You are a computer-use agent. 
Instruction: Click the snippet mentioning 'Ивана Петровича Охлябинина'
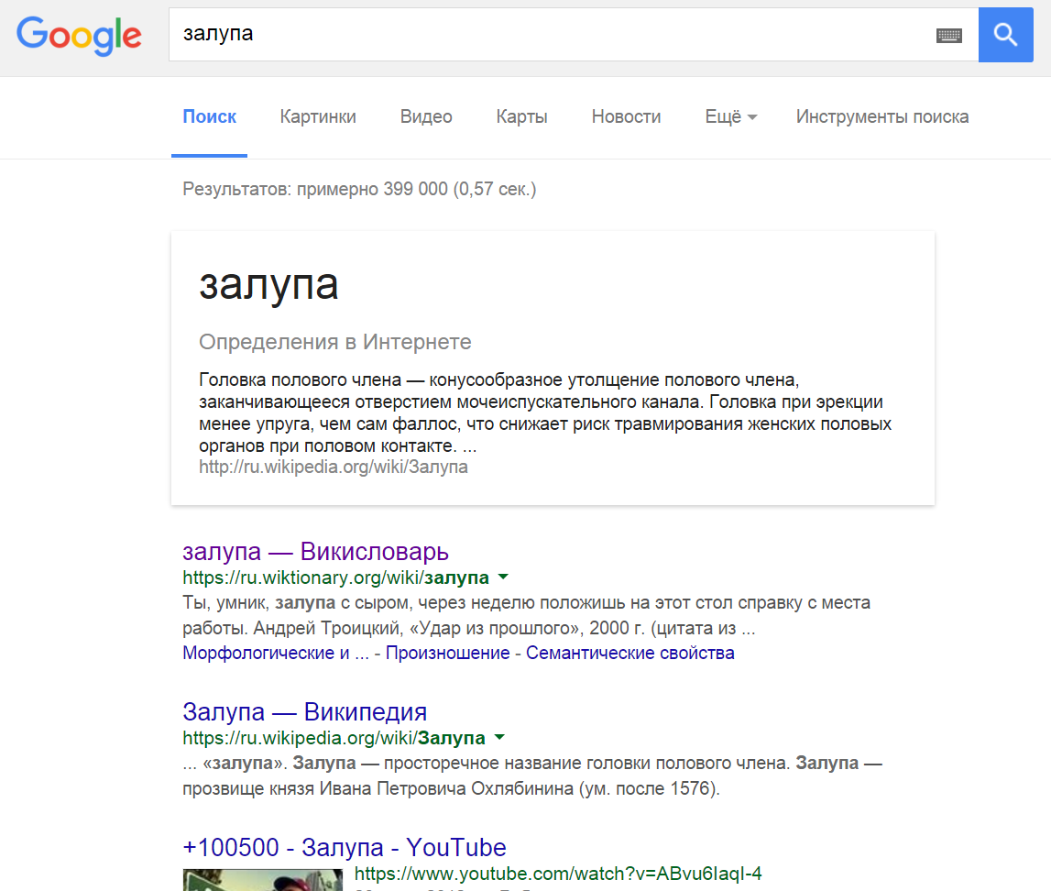[x=532, y=775]
